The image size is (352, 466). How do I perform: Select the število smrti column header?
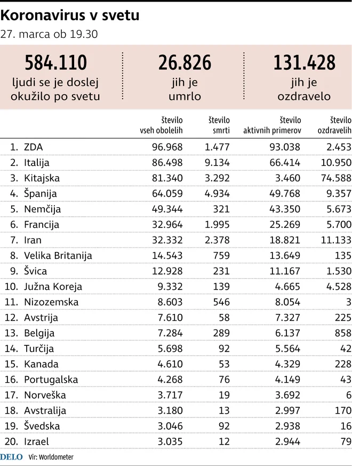click(x=219, y=125)
